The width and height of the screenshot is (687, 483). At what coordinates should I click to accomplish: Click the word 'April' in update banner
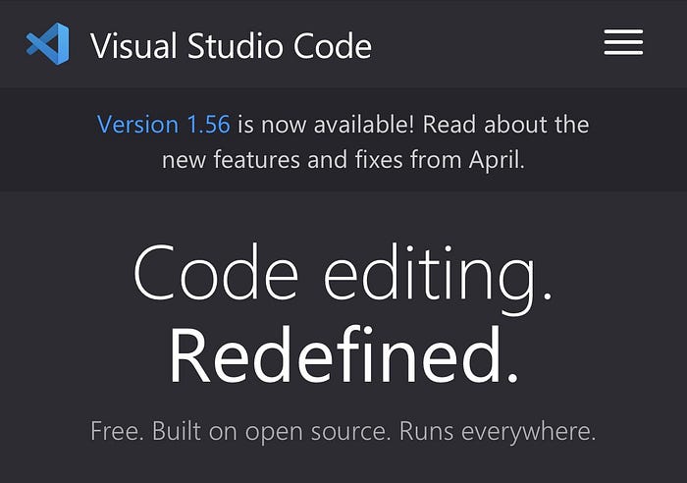click(x=496, y=160)
